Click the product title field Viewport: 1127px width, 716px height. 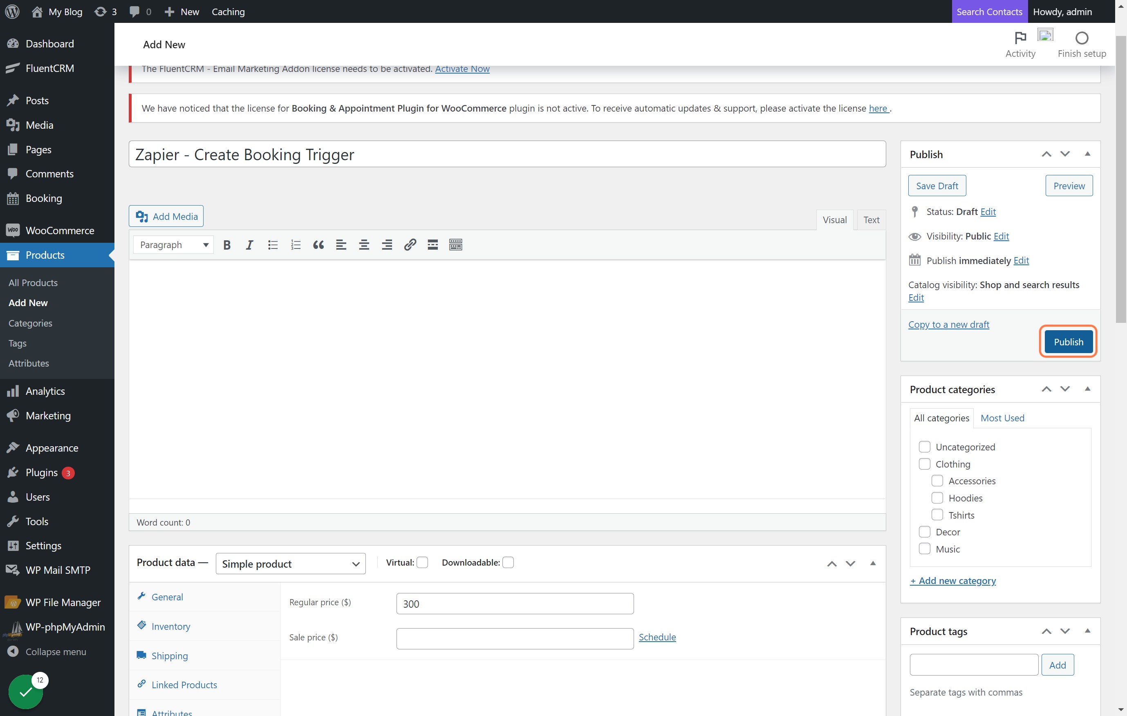pos(507,154)
